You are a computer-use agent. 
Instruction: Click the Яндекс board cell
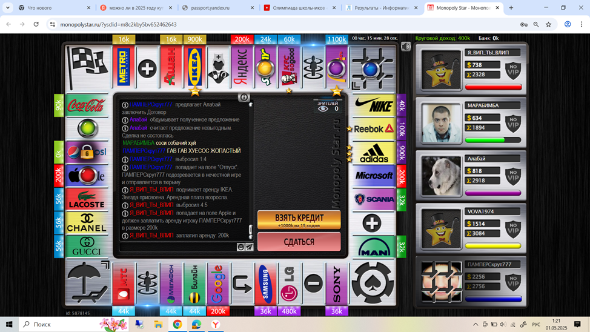pyautogui.click(x=242, y=68)
